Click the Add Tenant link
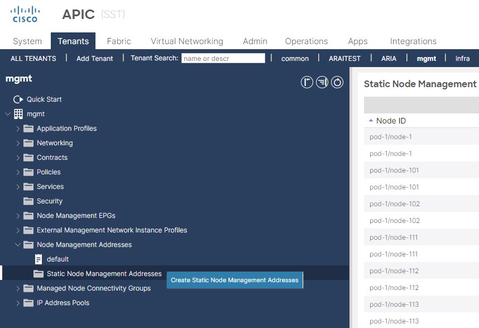The width and height of the screenshot is (479, 328). coord(94,59)
